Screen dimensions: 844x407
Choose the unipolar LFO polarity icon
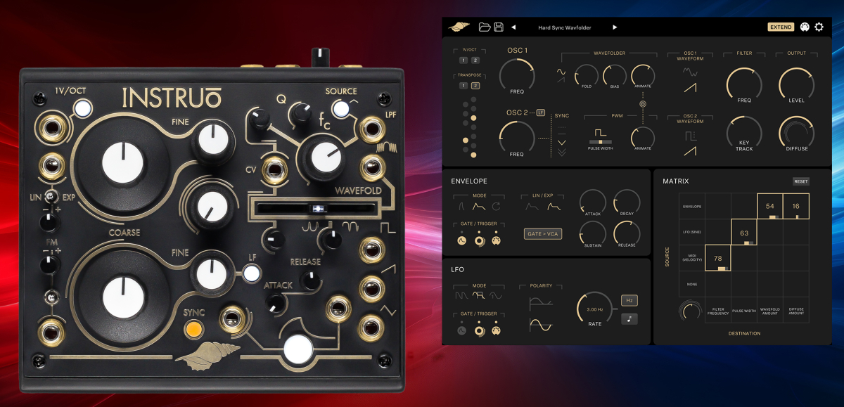[x=540, y=302]
